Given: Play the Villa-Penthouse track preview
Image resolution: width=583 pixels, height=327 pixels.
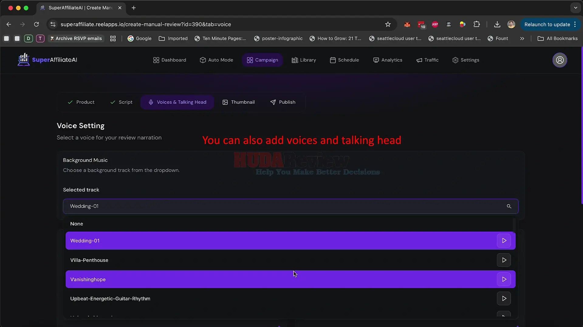Looking at the screenshot, I should 504,260.
